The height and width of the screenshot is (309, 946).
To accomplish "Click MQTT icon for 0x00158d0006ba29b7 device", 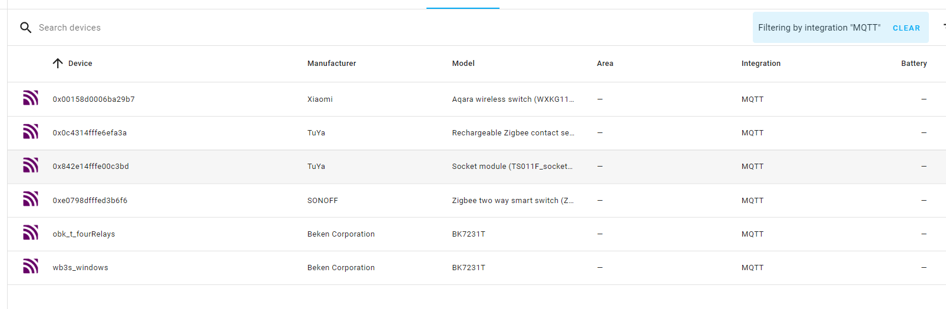I will [x=31, y=98].
